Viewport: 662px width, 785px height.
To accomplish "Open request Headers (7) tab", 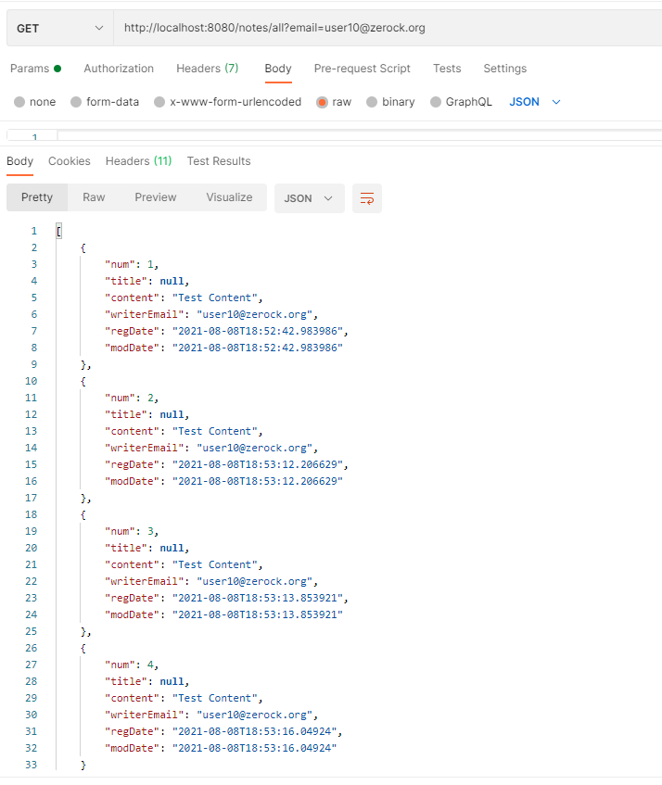I will (208, 69).
